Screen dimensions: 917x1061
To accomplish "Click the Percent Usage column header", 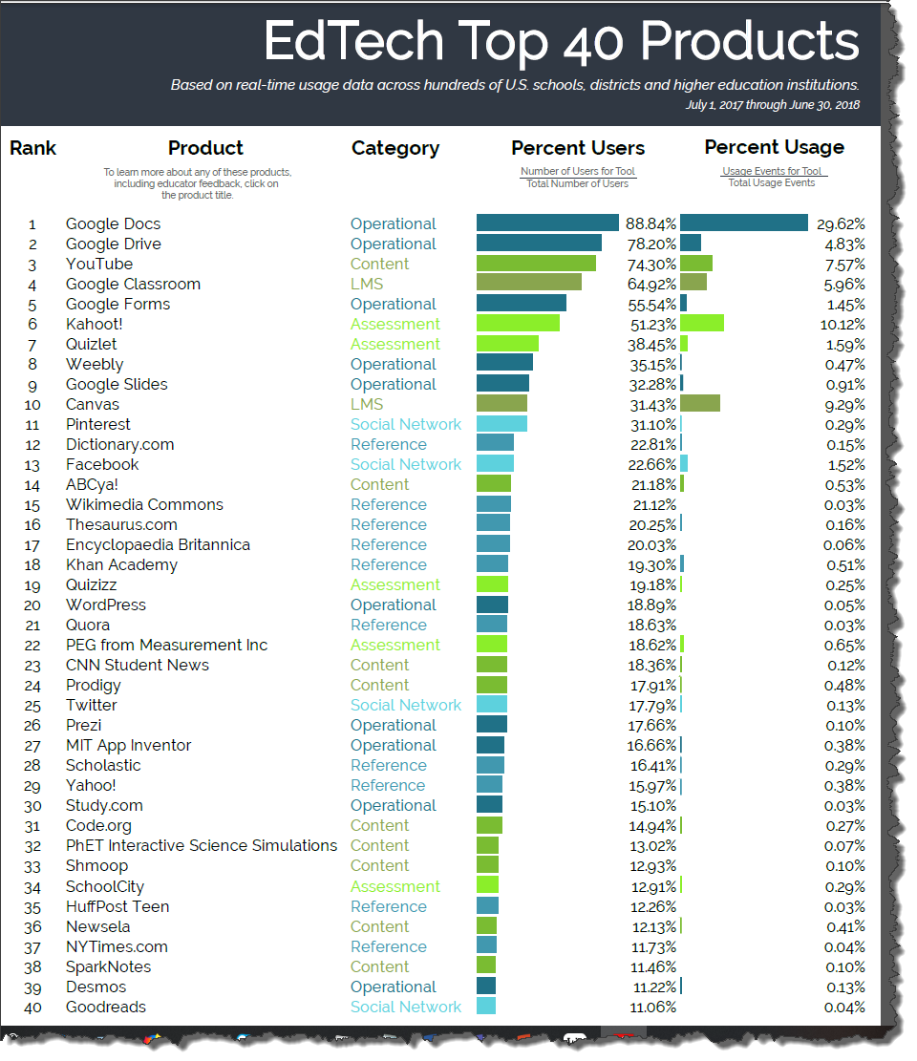I will coord(775,147).
